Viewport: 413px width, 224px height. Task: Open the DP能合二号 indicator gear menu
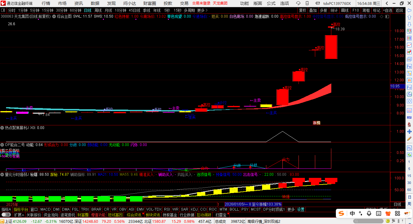(2, 145)
